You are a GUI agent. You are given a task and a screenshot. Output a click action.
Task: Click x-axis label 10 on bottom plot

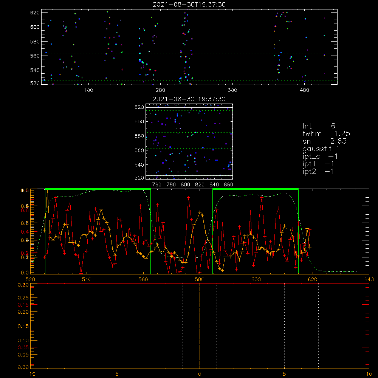369,374
